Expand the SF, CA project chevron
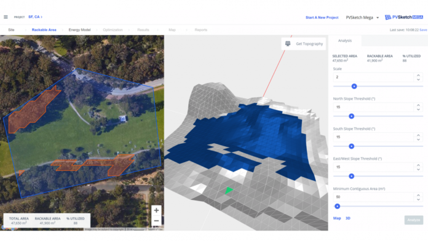428x241 pixels. [41, 17]
